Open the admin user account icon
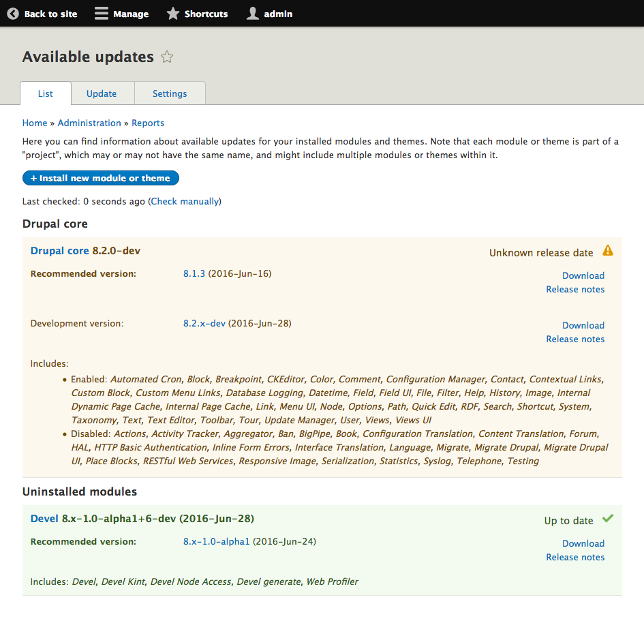 pyautogui.click(x=251, y=13)
